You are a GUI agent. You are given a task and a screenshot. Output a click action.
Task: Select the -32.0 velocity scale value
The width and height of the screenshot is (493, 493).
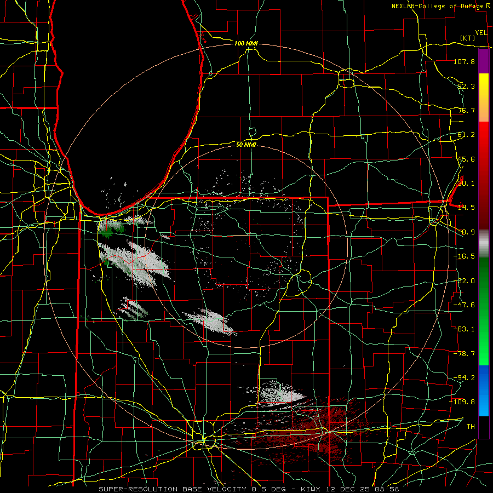point(464,281)
